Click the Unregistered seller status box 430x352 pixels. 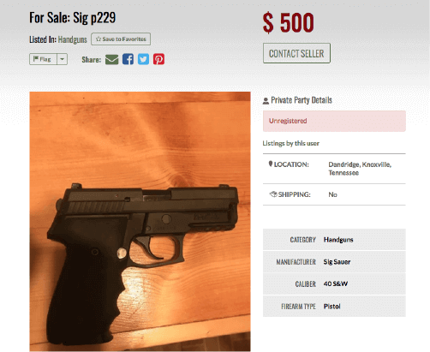334,121
